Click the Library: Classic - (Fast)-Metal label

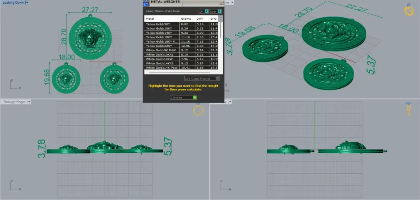(163, 11)
